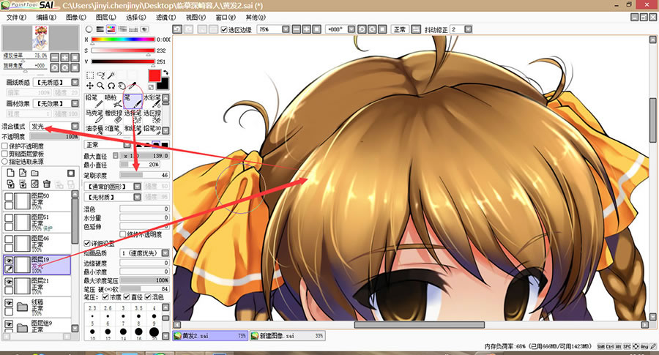Select the 铅笔 pencil tool
Viewport: 659px width, 355px height.
93,101
